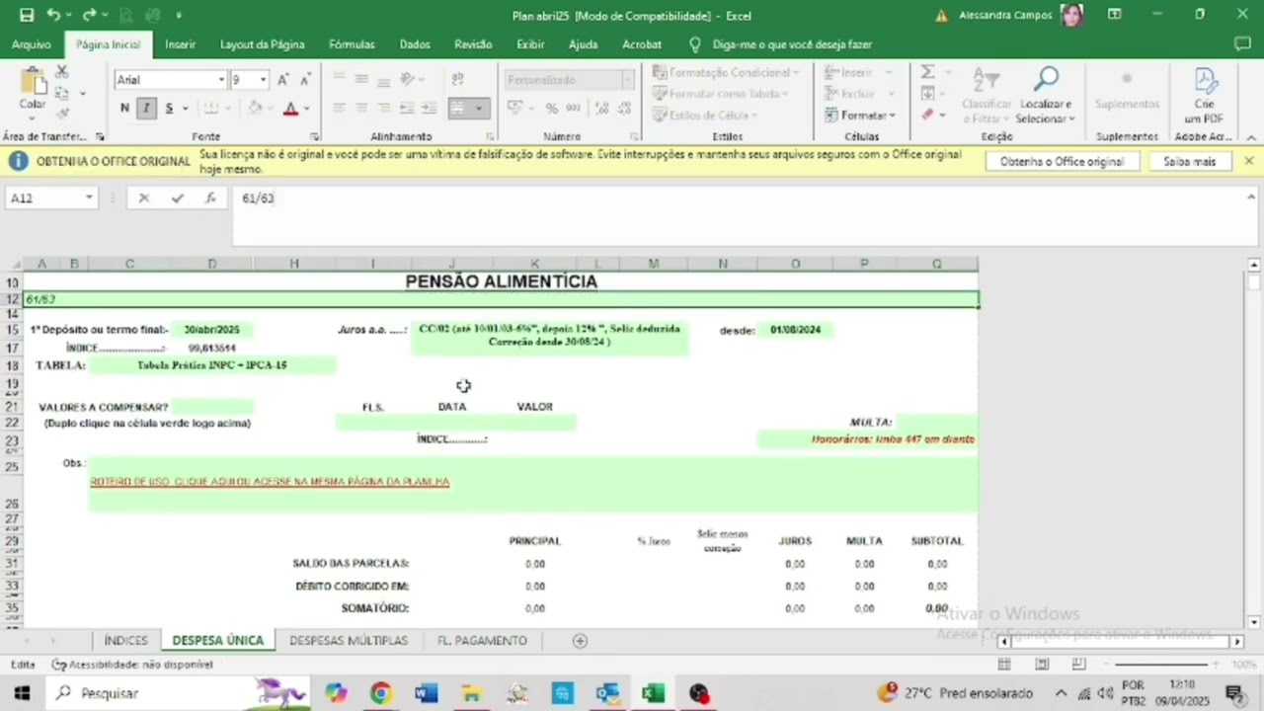Align text left in Alinhamento group
The height and width of the screenshot is (711, 1264).
[339, 109]
